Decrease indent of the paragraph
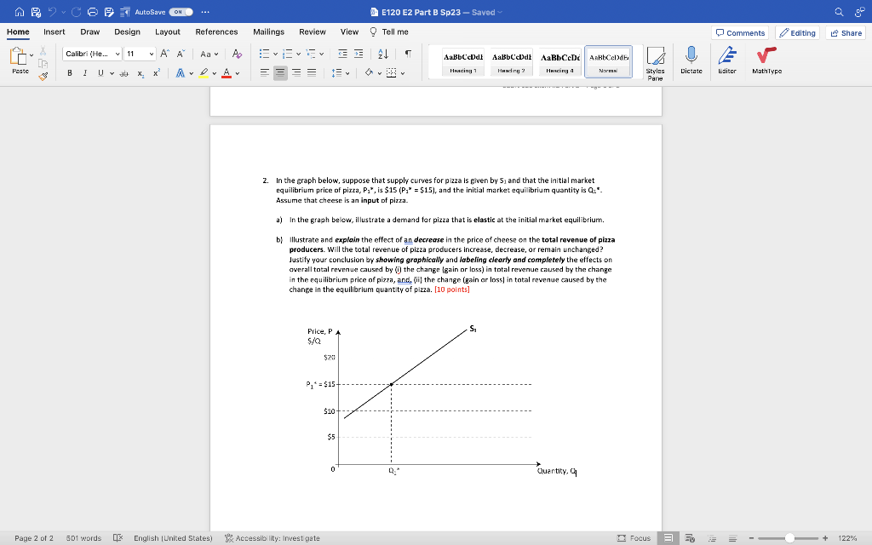The image size is (872, 545). 342,54
